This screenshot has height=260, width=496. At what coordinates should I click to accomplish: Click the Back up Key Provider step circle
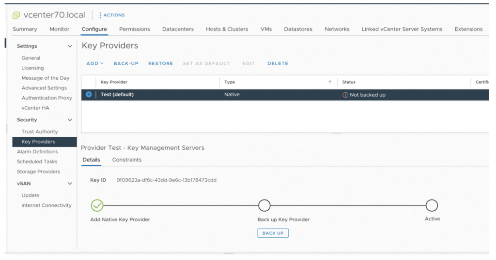coord(264,206)
